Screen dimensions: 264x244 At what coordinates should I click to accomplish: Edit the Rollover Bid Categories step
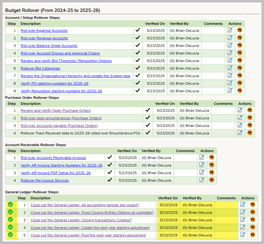pyautogui.click(x=230, y=68)
